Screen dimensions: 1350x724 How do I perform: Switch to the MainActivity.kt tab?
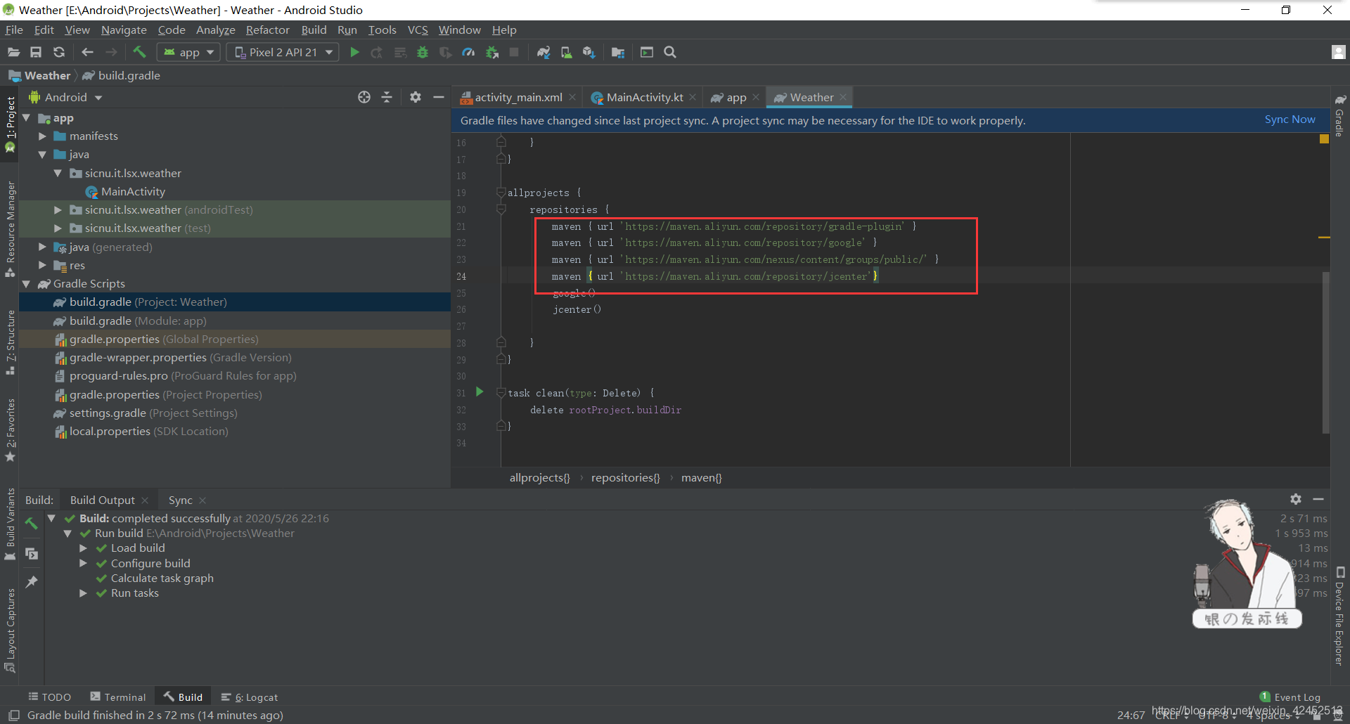[642, 97]
